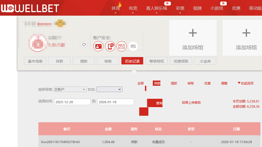Click the WELLBET logo
Screen dimensions: 262x147
click(30, 8)
